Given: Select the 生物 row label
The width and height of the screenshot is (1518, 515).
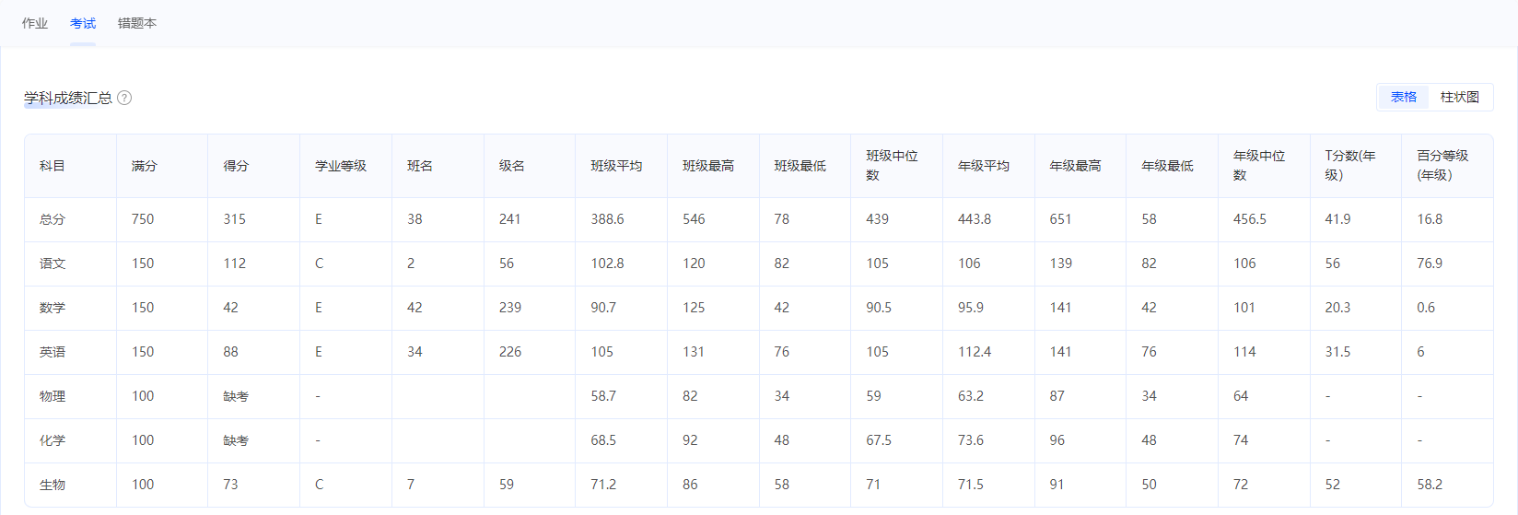Looking at the screenshot, I should (x=53, y=485).
